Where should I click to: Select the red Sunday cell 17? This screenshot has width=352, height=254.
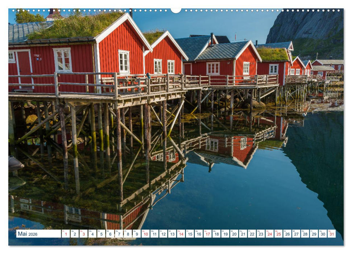[208, 235]
